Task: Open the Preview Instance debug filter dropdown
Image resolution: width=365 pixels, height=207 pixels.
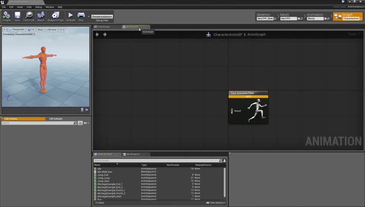Action: point(102,16)
